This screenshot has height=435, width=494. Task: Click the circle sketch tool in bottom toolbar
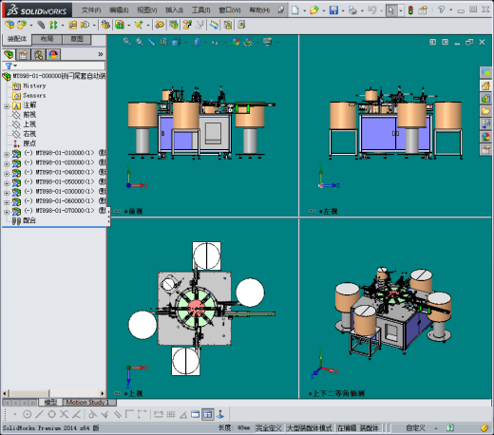click(27, 414)
